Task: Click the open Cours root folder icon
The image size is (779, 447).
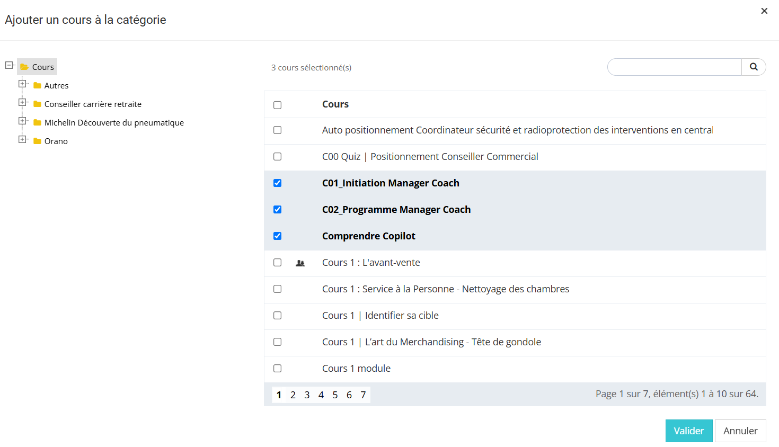Action: tap(24, 67)
